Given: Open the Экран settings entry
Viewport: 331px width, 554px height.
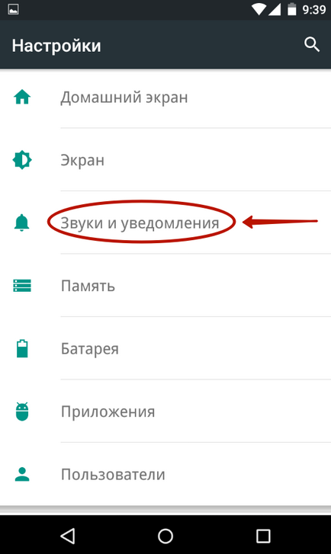Looking at the screenshot, I should pos(165,160).
